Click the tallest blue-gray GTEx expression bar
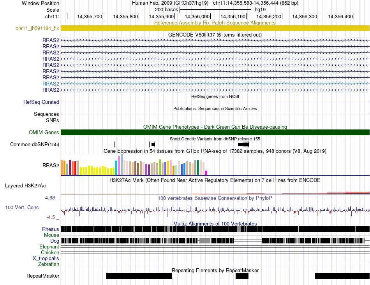 click(122, 164)
